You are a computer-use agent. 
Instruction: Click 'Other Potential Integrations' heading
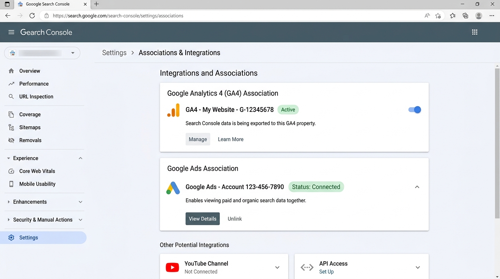pos(194,245)
